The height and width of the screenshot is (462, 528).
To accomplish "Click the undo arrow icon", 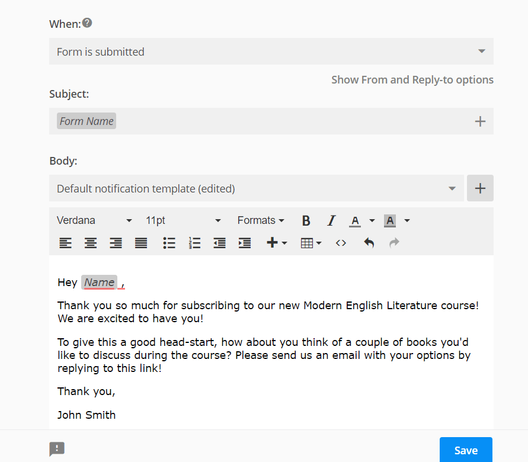I will pos(369,243).
